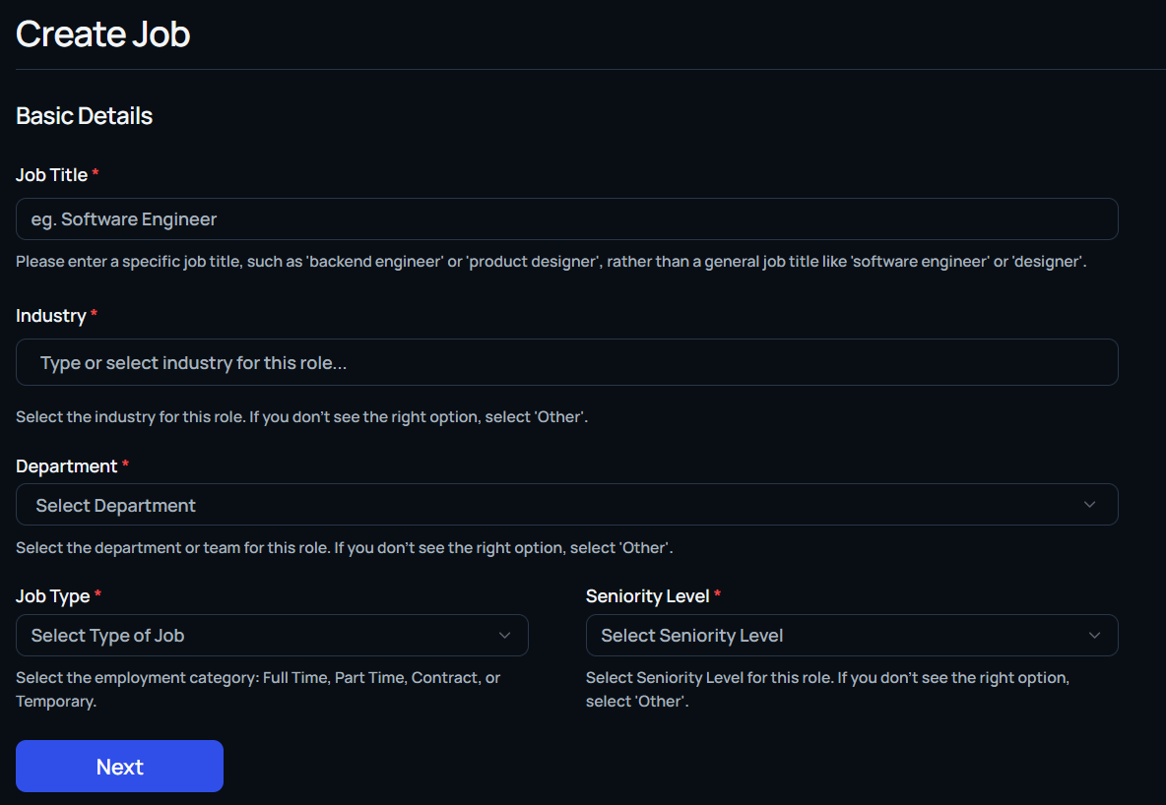Click the Job Type field label
1166x805 pixels.
click(52, 596)
